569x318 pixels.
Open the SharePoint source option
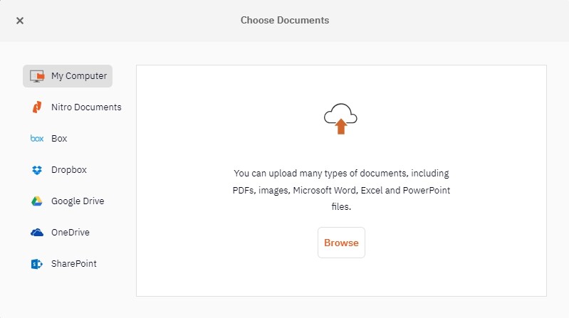[74, 264]
